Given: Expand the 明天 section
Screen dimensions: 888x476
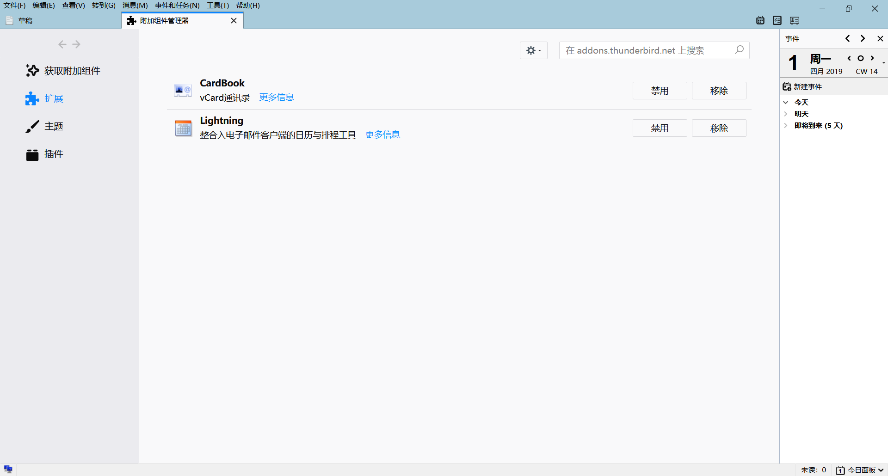Looking at the screenshot, I should point(785,114).
